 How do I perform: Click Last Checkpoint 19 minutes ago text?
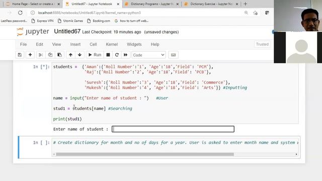click(x=112, y=32)
